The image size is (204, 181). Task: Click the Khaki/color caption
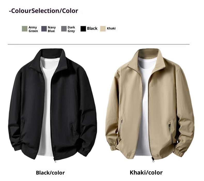pos(146,172)
